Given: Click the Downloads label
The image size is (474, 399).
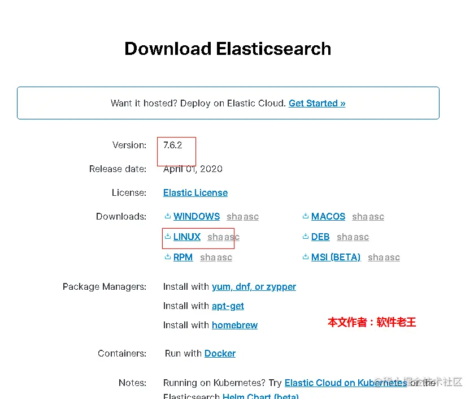Looking at the screenshot, I should pos(121,216).
